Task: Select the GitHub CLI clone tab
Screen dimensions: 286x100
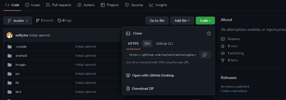Action: click(164, 44)
